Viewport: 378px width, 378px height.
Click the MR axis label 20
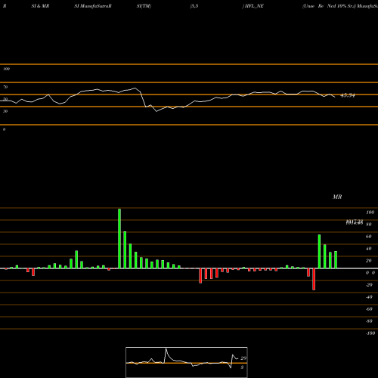coord(368,261)
